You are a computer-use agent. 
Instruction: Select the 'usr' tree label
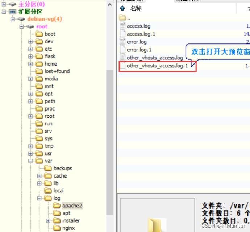pos(48,153)
